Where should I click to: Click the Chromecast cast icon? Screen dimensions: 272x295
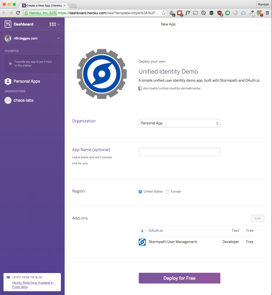coord(195,13)
